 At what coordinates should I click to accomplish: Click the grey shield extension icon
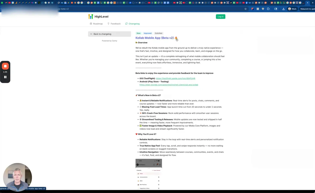[263, 9]
